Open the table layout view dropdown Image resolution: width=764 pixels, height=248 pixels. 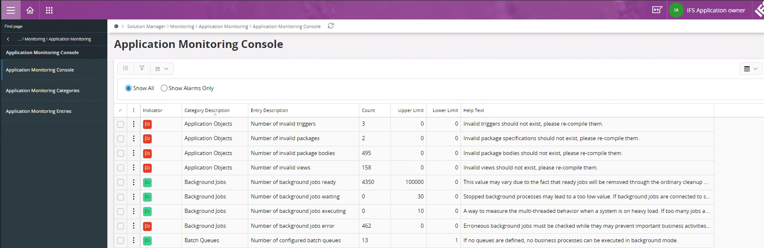(x=750, y=69)
